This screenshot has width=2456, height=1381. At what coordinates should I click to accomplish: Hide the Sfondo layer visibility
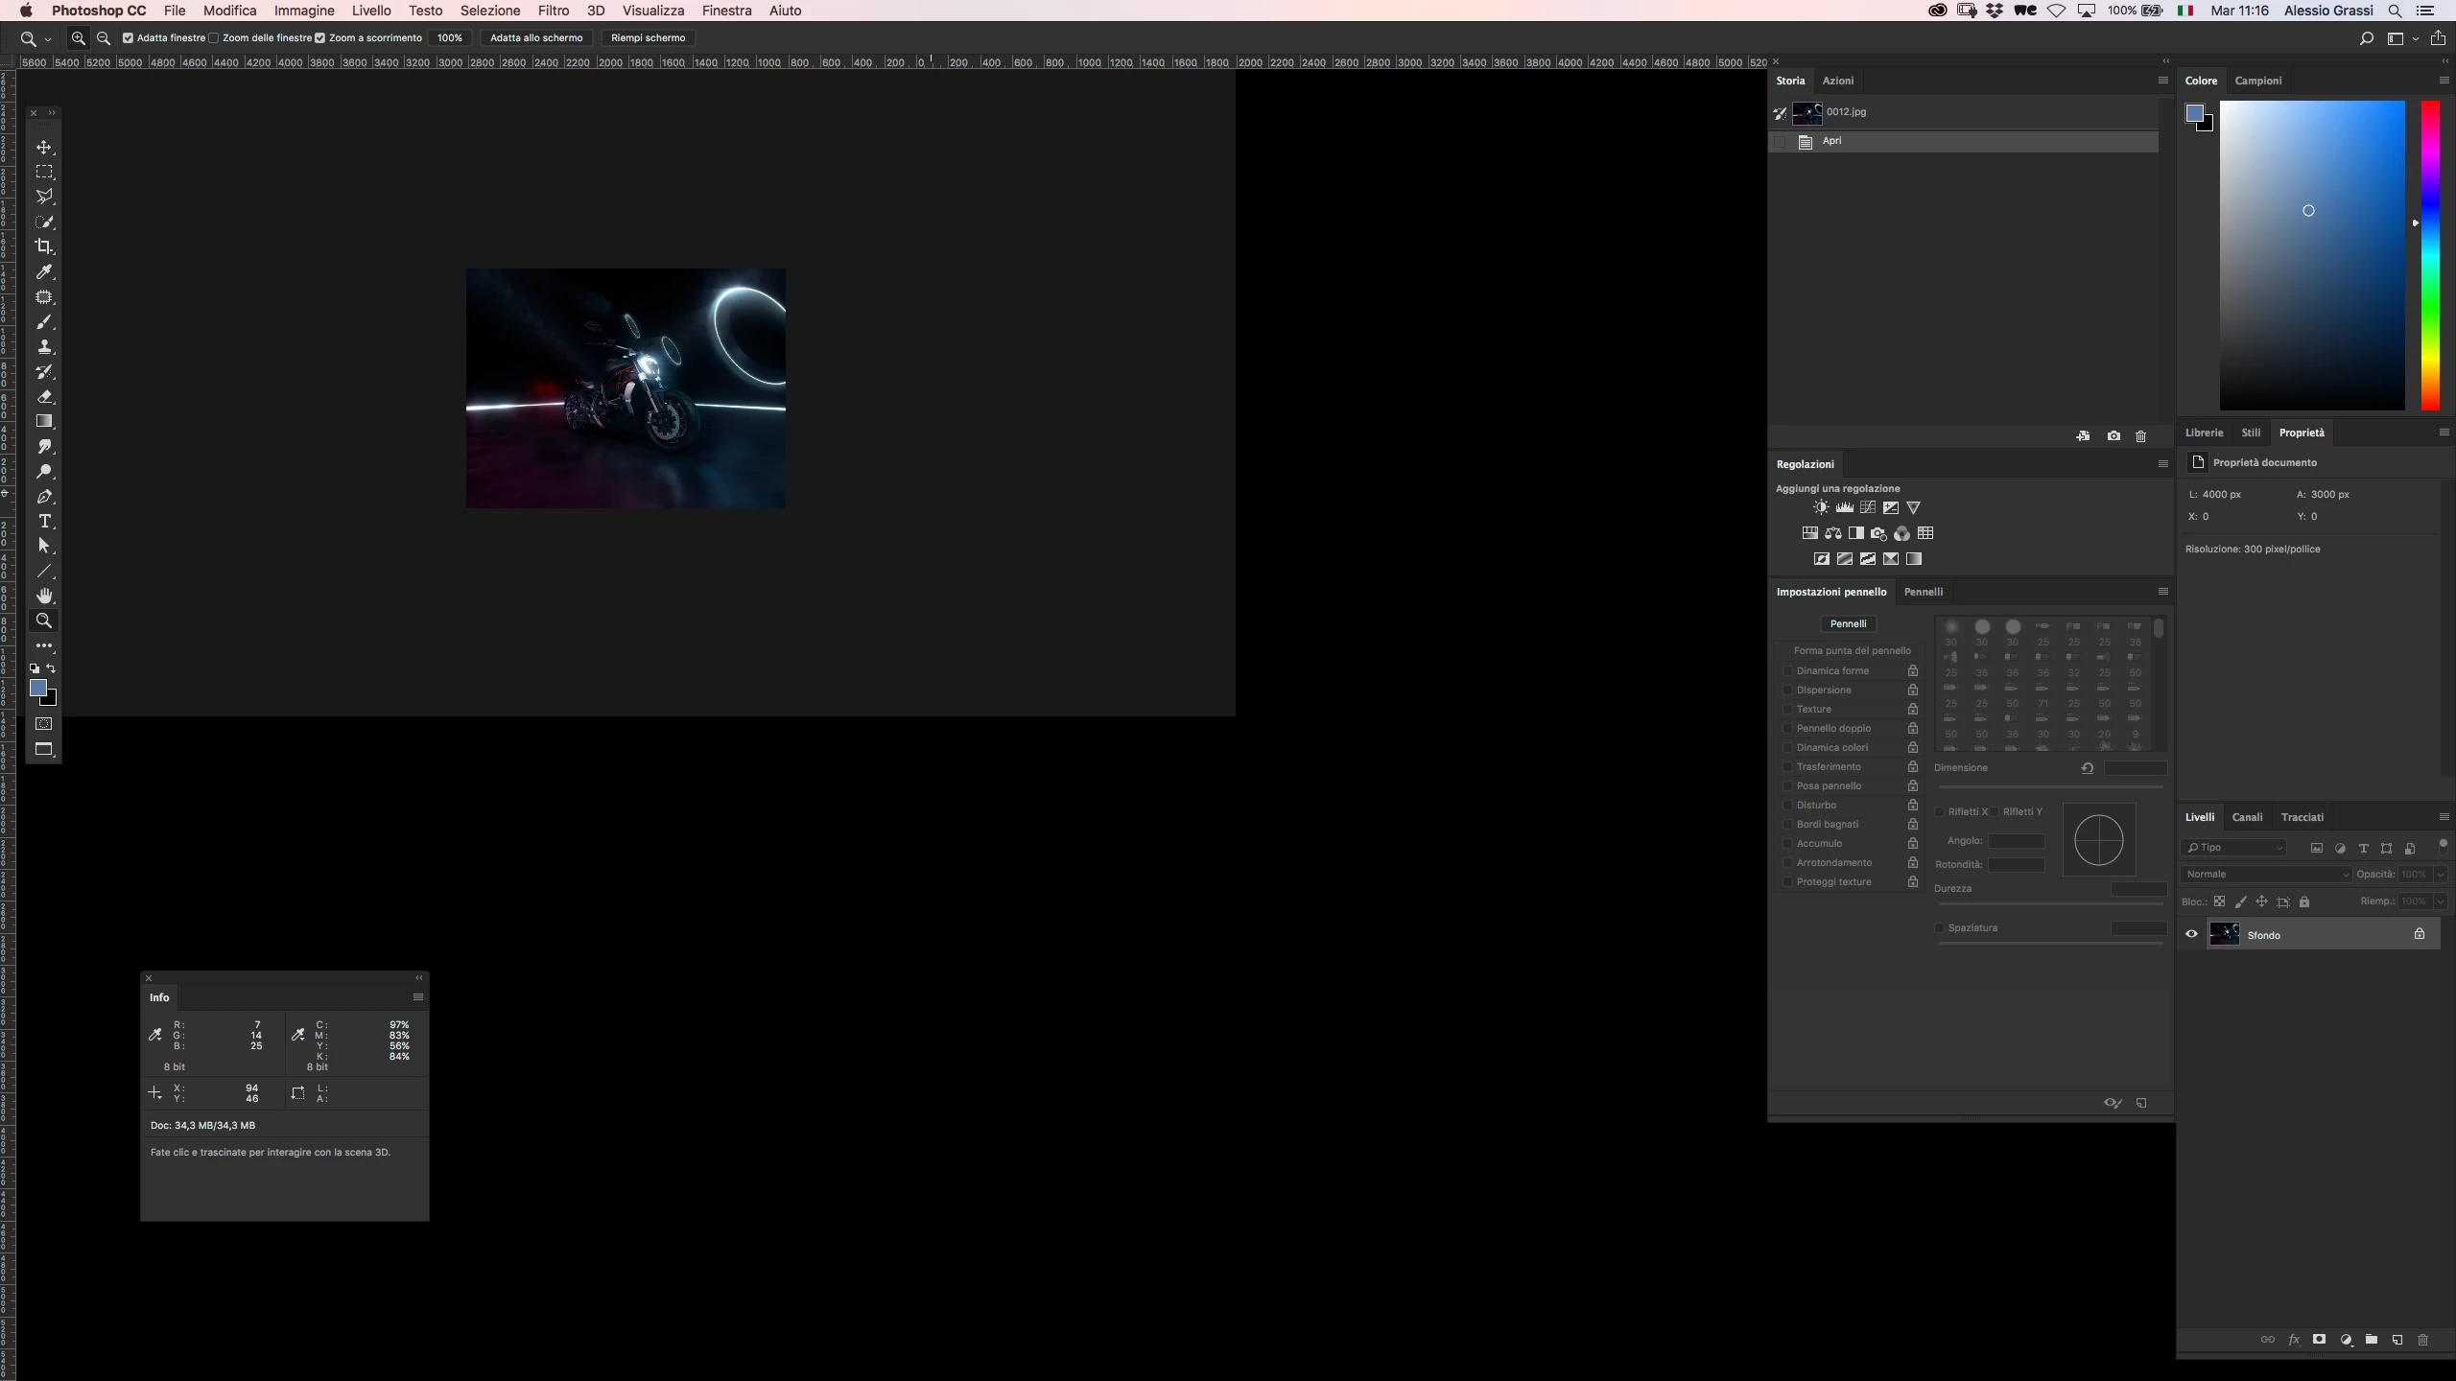click(2191, 934)
